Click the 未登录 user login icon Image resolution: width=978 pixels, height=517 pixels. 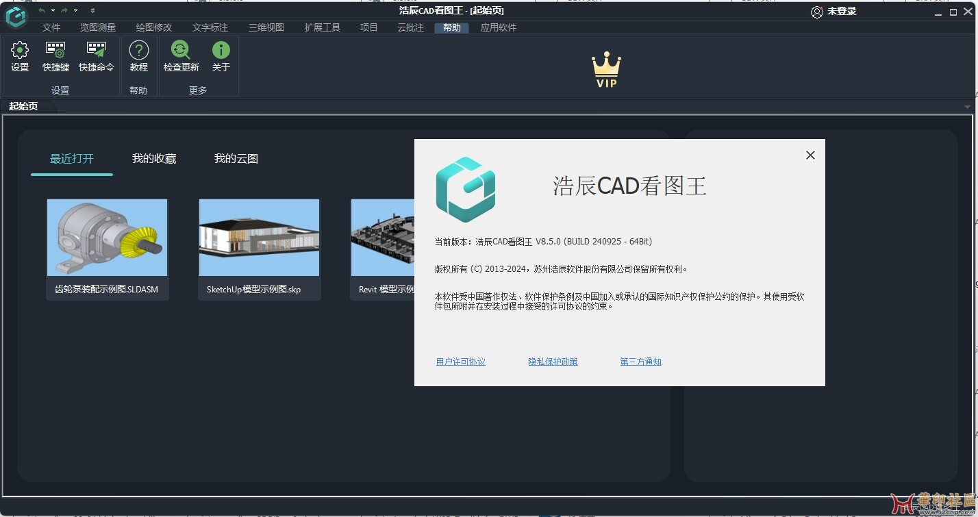(816, 12)
